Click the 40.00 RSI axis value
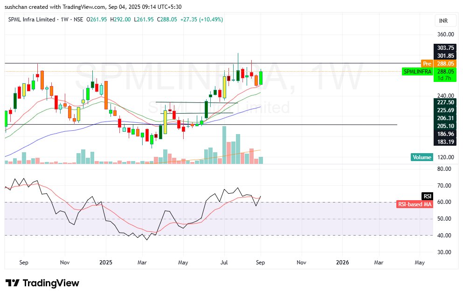463x297 pixels. [444, 236]
